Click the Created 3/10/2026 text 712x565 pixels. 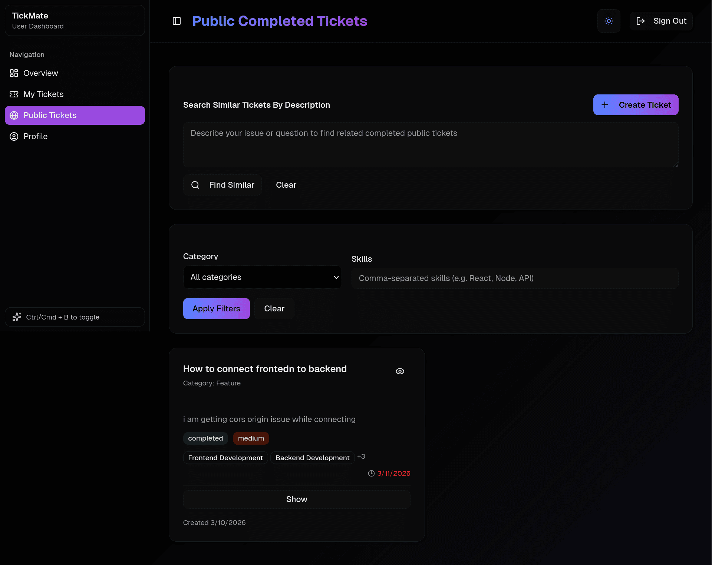[214, 523]
